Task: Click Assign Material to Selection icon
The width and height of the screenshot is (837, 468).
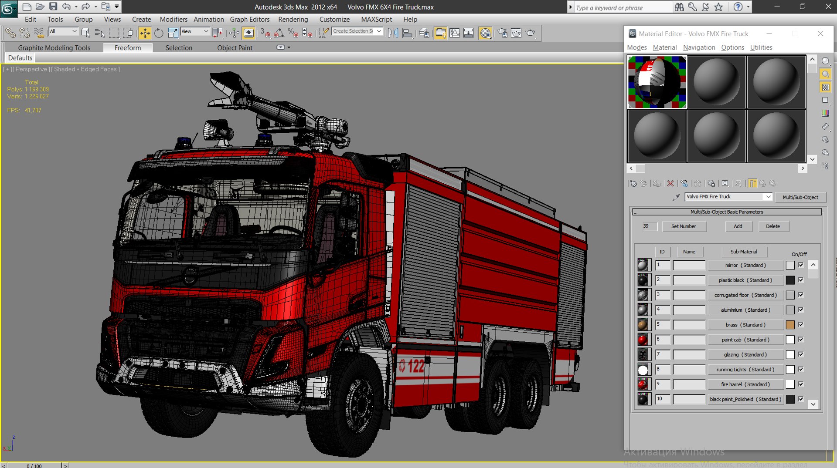Action: point(657,184)
